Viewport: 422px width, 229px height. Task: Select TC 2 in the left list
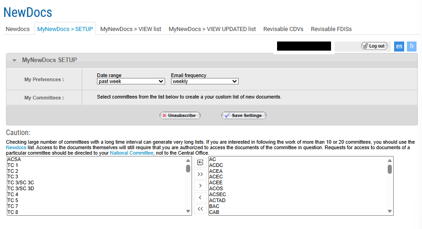coord(96,171)
